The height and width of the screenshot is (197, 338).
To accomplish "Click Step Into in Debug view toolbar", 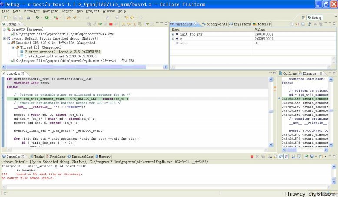I will [x=123, y=24].
